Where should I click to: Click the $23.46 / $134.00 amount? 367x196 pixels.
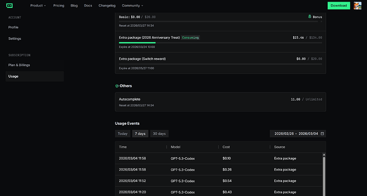[x=307, y=38]
